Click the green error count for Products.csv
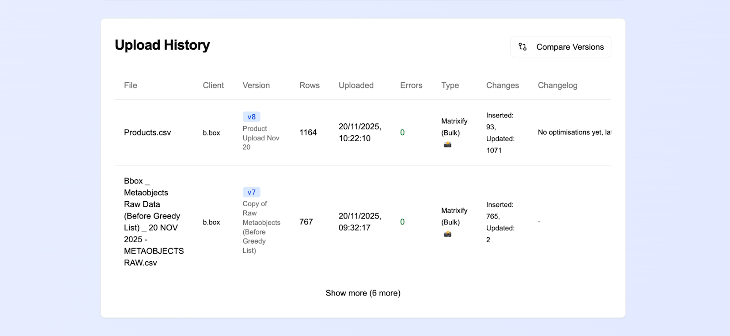730x336 pixels. pos(402,132)
